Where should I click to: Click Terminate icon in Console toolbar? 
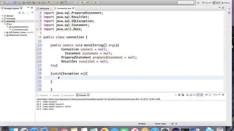pyautogui.click(x=175, y=95)
